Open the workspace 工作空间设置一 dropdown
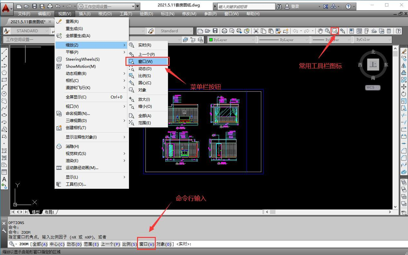Screen dimensions: 408x255 tap(133, 6)
